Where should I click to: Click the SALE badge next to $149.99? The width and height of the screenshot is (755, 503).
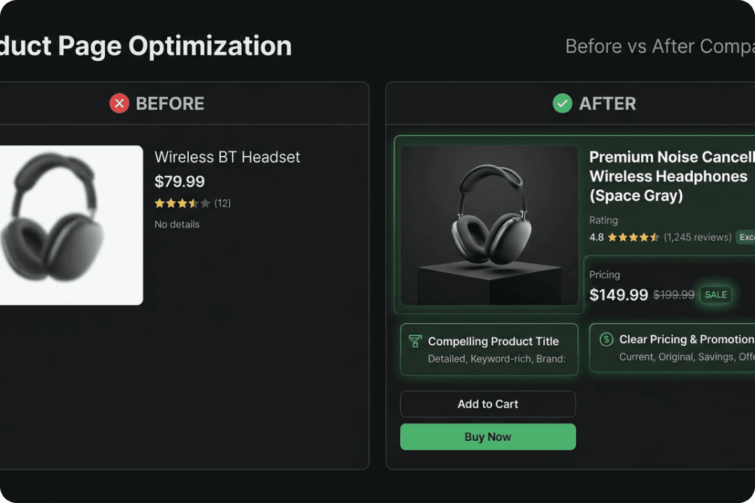point(716,295)
